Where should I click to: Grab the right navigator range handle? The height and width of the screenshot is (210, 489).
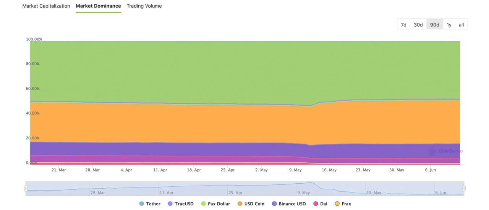(464, 189)
